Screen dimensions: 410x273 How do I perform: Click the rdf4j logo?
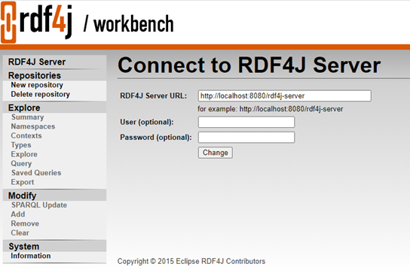(x=36, y=22)
